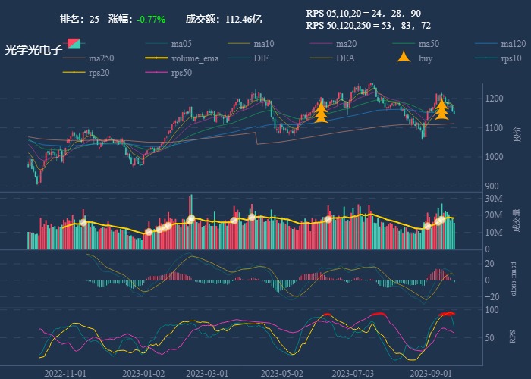The width and height of the screenshot is (531, 379).
Task: Click the buy arrow marker near June 2023
Action: tap(321, 113)
